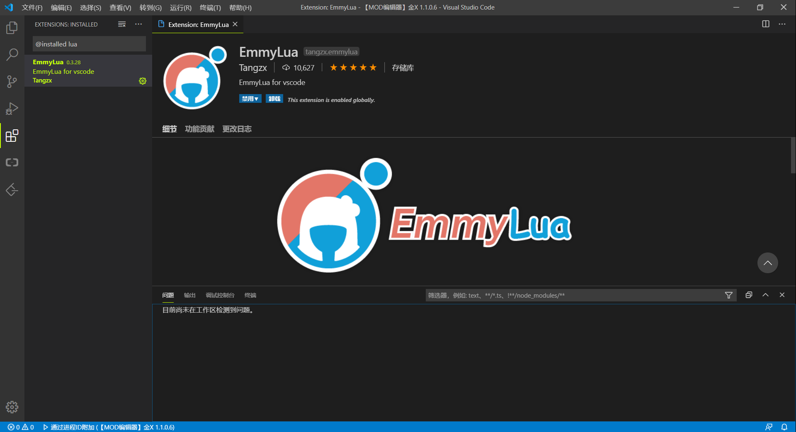Switch to the 更改日志 tab
Image resolution: width=796 pixels, height=432 pixels.
tap(237, 129)
